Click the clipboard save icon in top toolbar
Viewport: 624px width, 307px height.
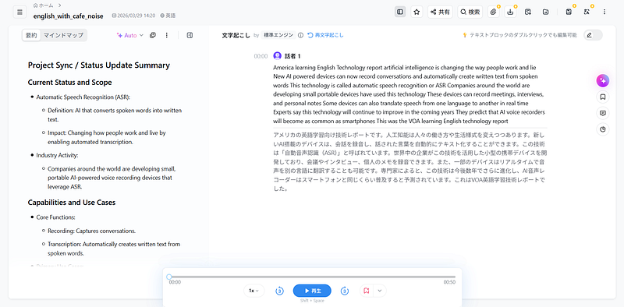point(569,12)
